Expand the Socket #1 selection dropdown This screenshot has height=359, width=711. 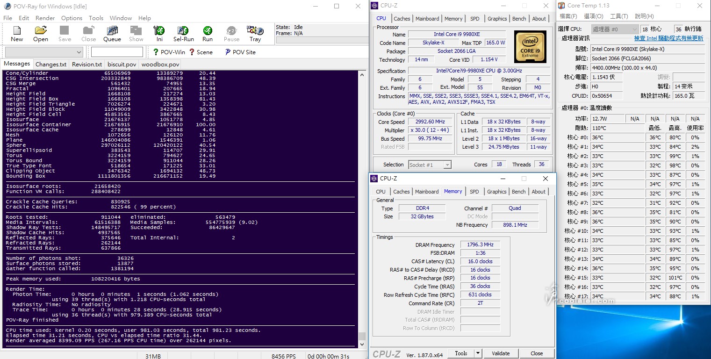click(447, 165)
